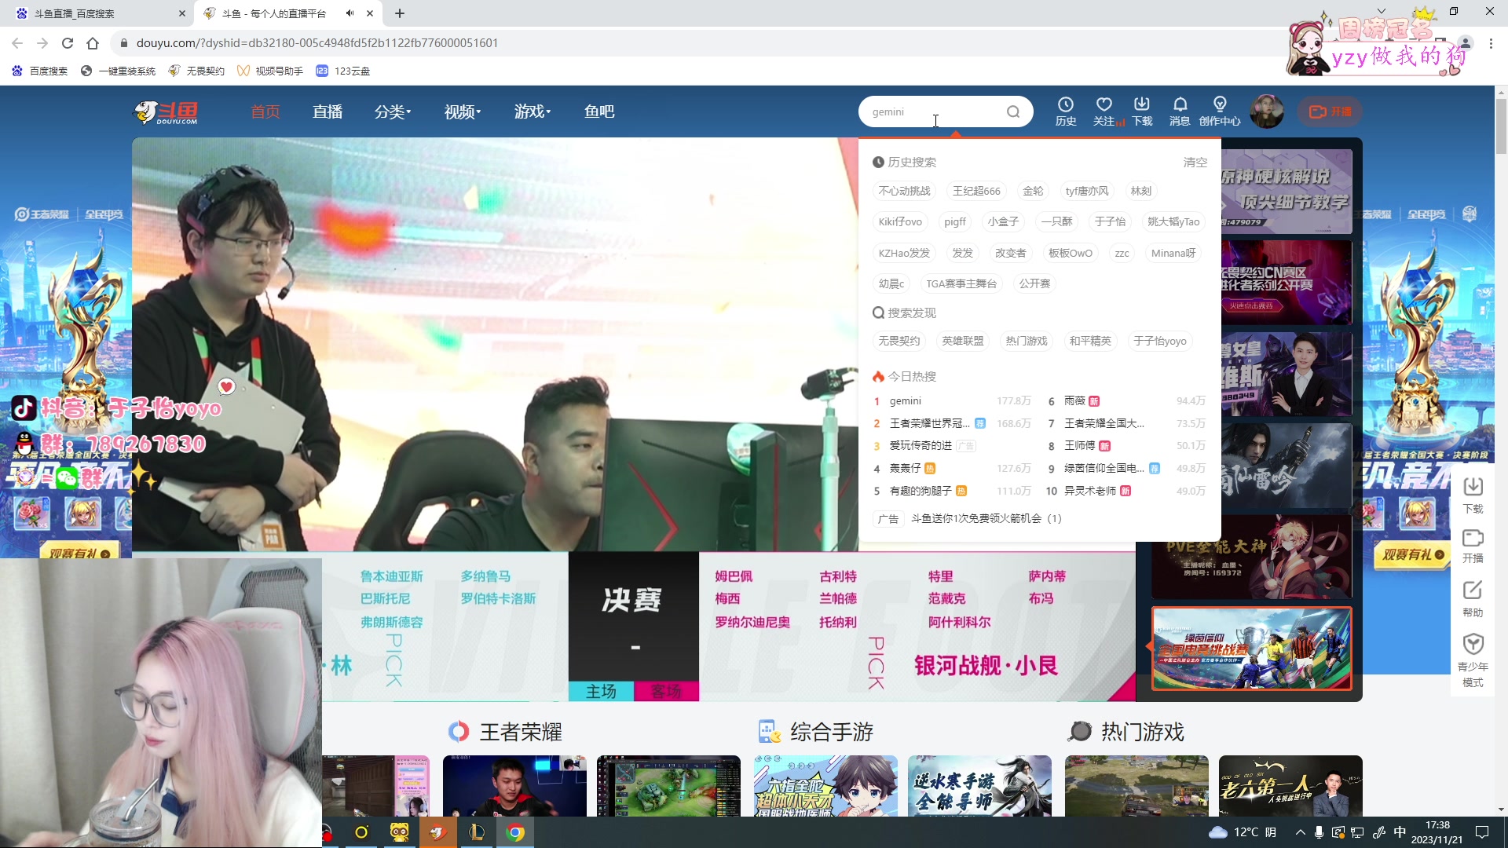The width and height of the screenshot is (1508, 848).
Task: Open 百度搜索 bookmark
Action: tap(40, 71)
